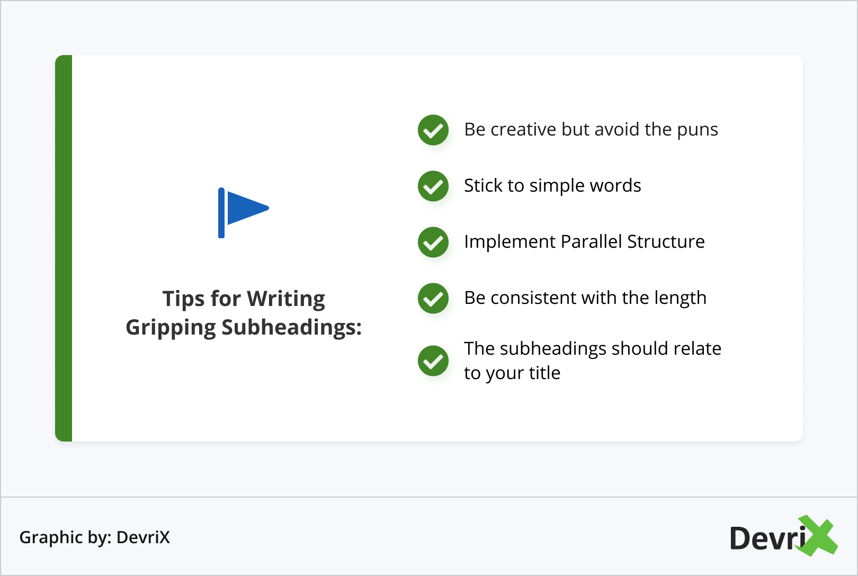Click the green X in the DevriX logo
Screen dimensions: 858x576
(x=819, y=536)
